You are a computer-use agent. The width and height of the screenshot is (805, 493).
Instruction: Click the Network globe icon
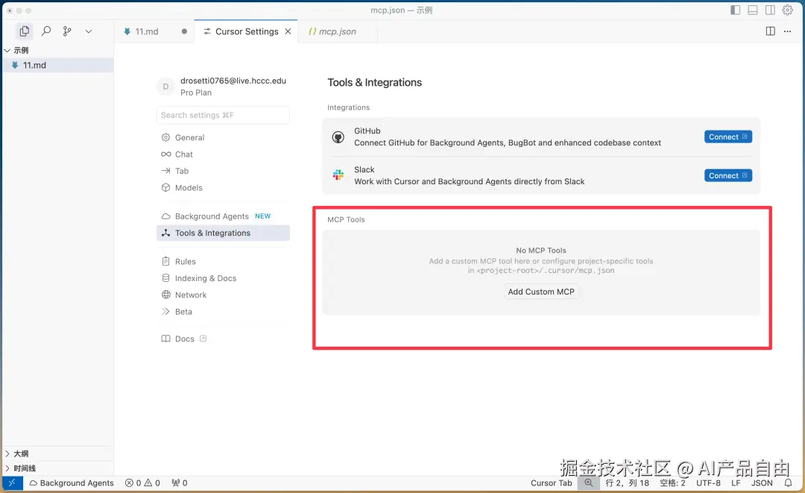point(165,295)
